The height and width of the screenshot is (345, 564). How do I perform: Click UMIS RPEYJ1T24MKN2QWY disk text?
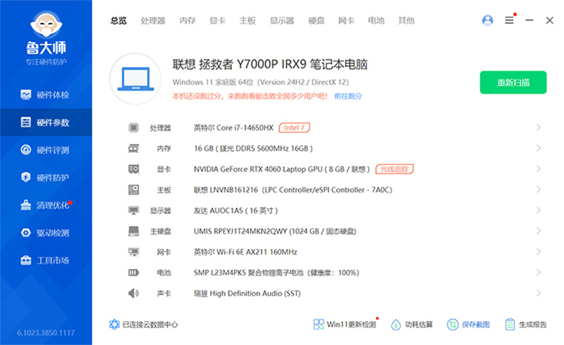275,231
